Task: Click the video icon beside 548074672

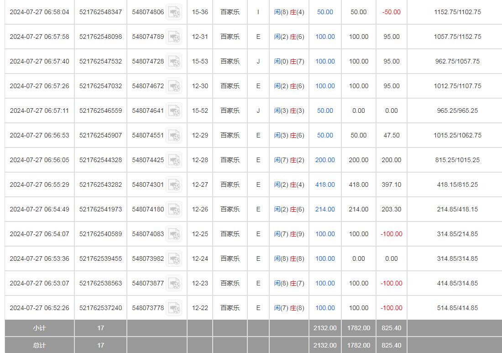Action: coord(173,86)
